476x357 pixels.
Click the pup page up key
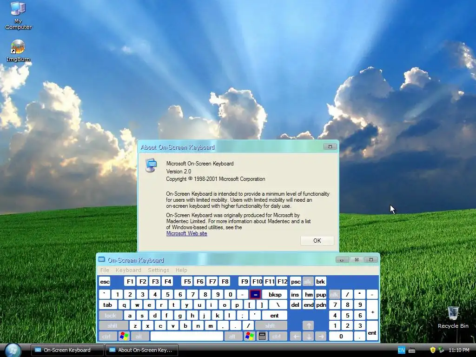tap(321, 294)
